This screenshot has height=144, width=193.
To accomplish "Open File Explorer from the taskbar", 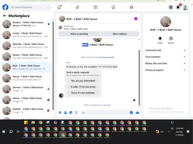I will 33,123.
